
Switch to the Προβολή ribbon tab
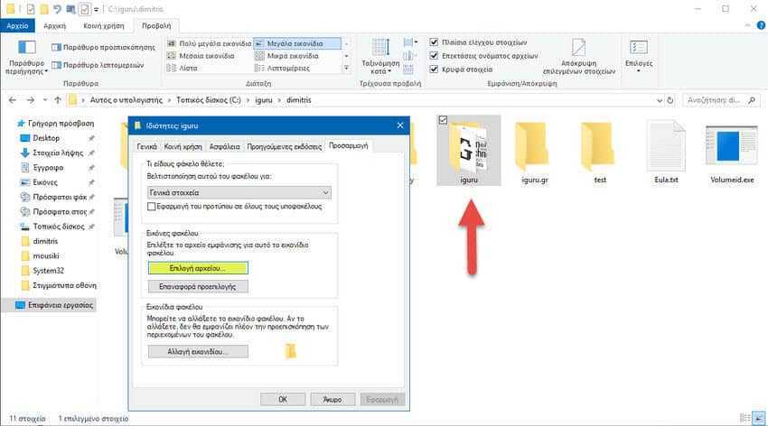156,25
